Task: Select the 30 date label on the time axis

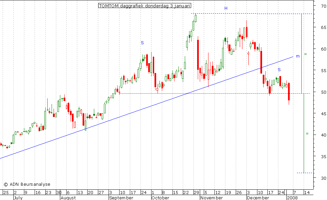Action: (59, 192)
